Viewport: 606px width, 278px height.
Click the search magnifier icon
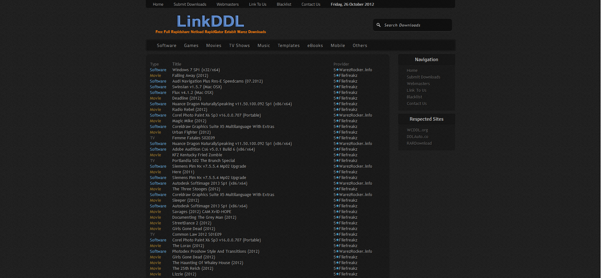pos(378,25)
